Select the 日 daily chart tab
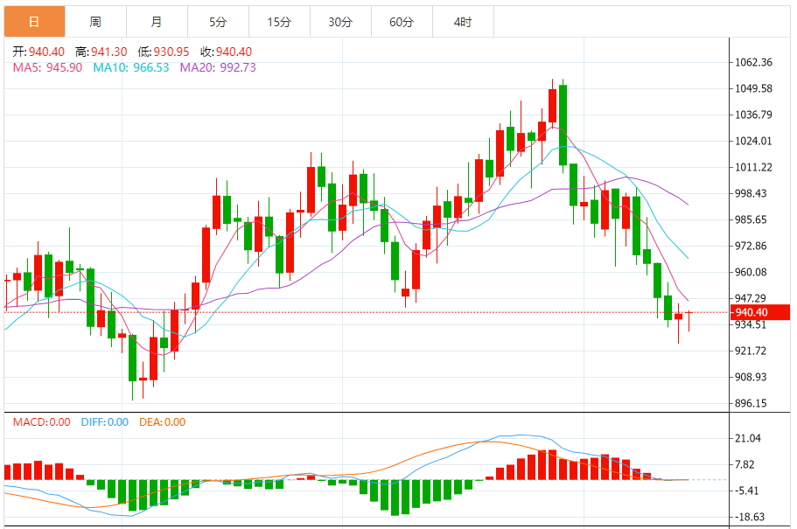The image size is (797, 529). pyautogui.click(x=35, y=22)
